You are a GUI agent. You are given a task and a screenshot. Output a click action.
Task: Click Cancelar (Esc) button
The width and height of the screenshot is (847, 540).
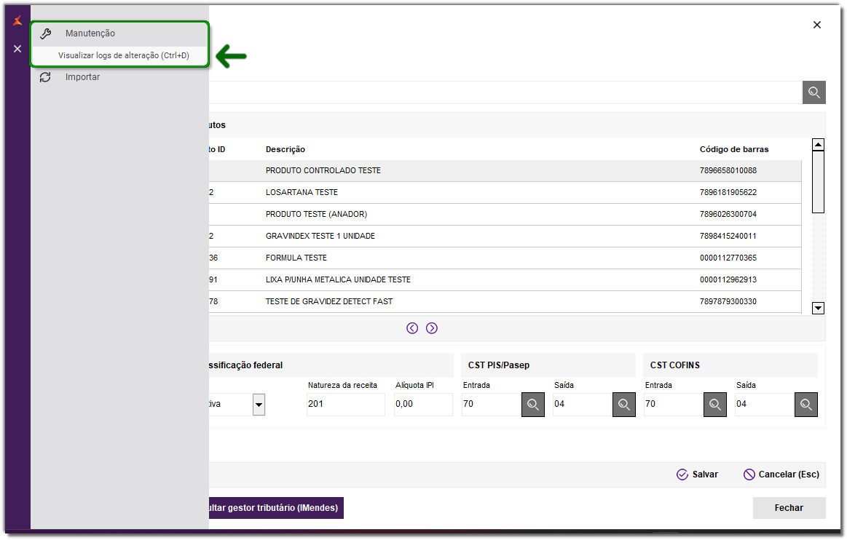[x=781, y=474]
